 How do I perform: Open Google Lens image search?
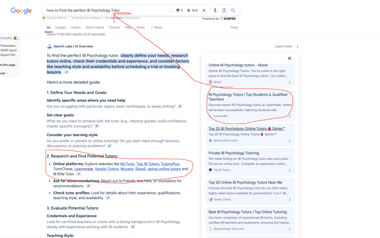point(224,10)
